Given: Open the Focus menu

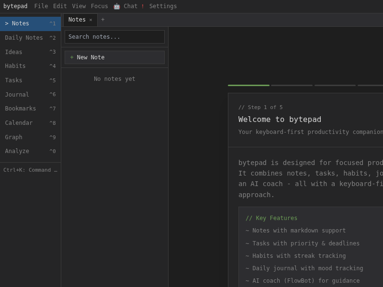Looking at the screenshot, I should click(99, 6).
